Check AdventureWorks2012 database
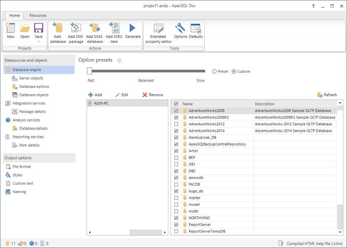 176,124
